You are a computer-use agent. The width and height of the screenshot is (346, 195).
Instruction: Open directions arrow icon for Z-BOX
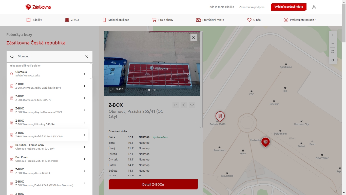(x=176, y=105)
